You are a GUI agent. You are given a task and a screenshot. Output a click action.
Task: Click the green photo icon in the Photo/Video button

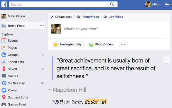pyautogui.click(x=91, y=45)
